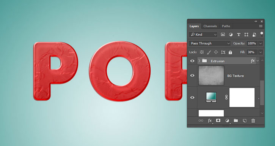
Task: Hide the gradient fill layer
Action: tap(192, 97)
